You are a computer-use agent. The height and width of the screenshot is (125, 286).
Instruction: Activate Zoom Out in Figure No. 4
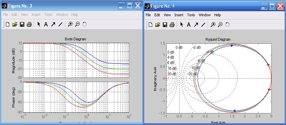pyautogui.click(x=220, y=25)
